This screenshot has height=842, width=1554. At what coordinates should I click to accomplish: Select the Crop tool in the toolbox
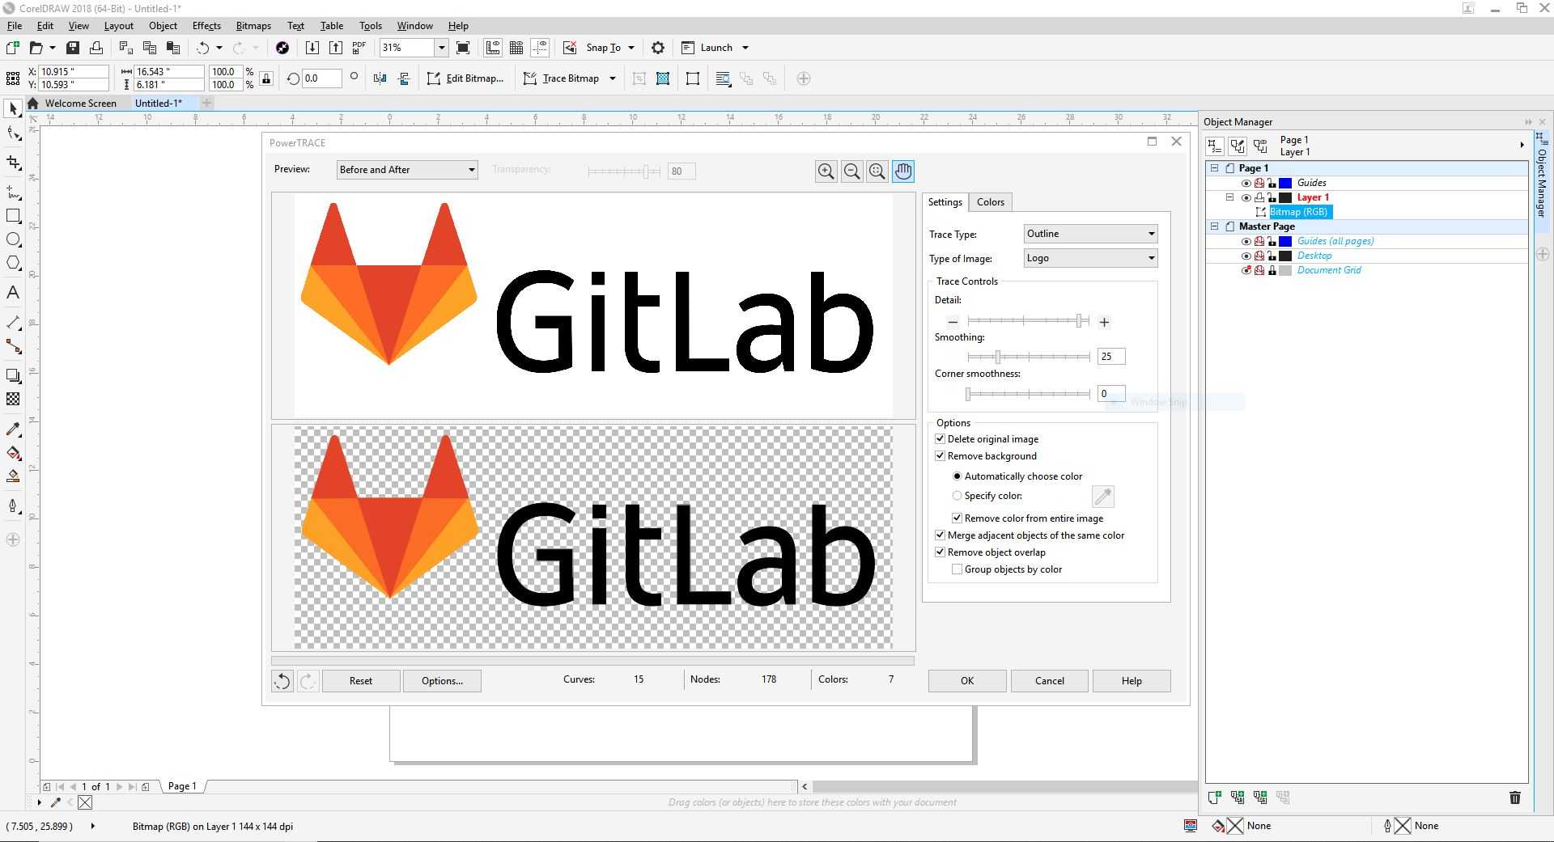[x=13, y=163]
